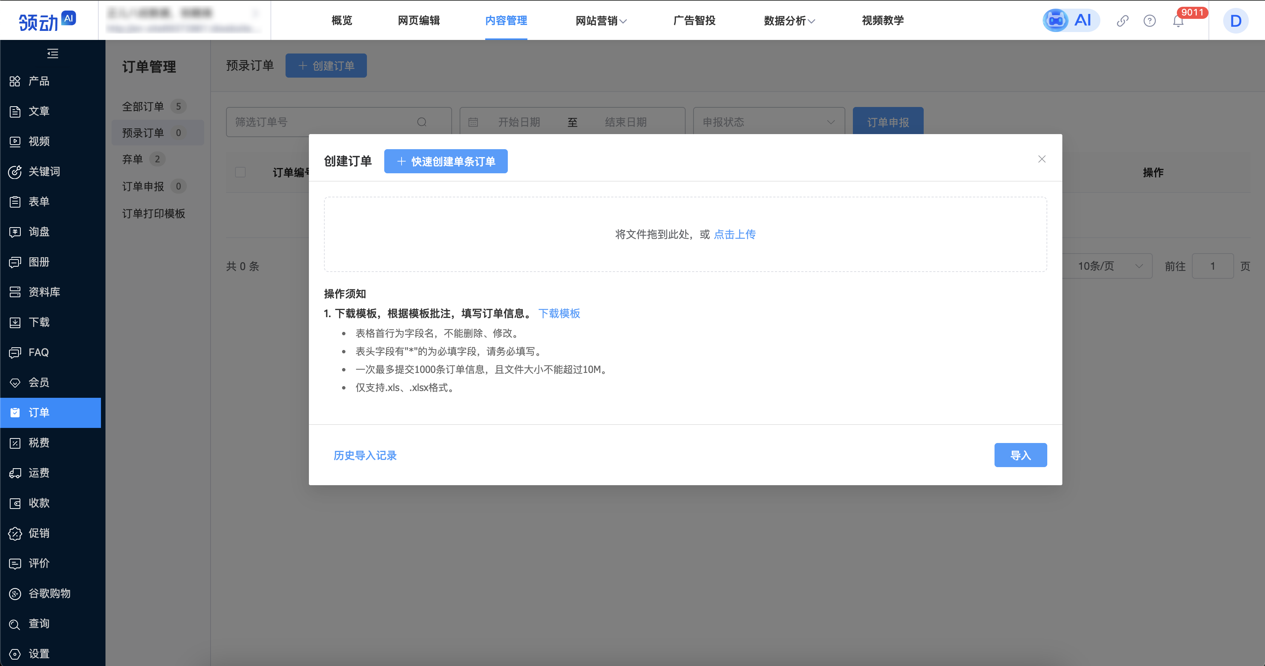
Task: Open the 询盘 section in sidebar
Action: 38,232
